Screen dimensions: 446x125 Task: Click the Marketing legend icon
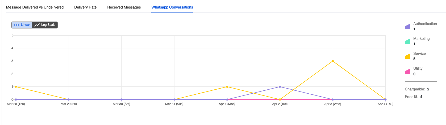[407, 41]
